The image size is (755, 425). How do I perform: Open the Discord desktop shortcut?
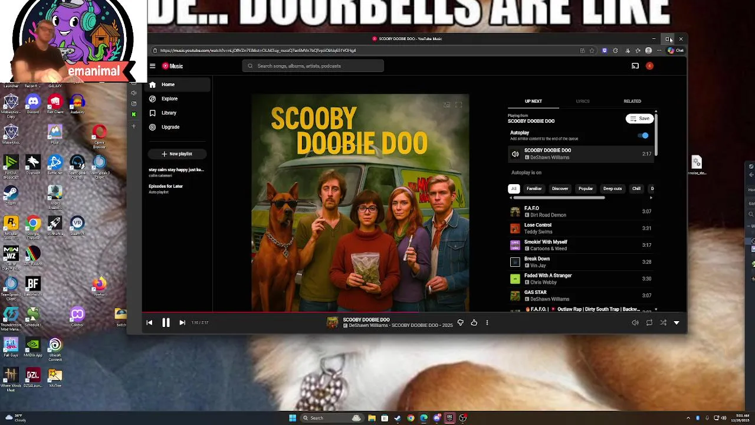click(33, 104)
